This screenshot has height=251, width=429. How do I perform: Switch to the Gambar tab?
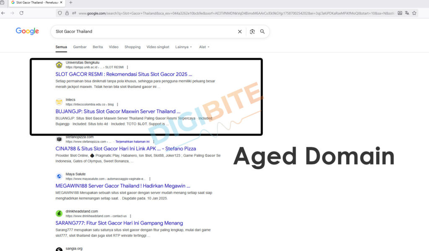tap(80, 47)
